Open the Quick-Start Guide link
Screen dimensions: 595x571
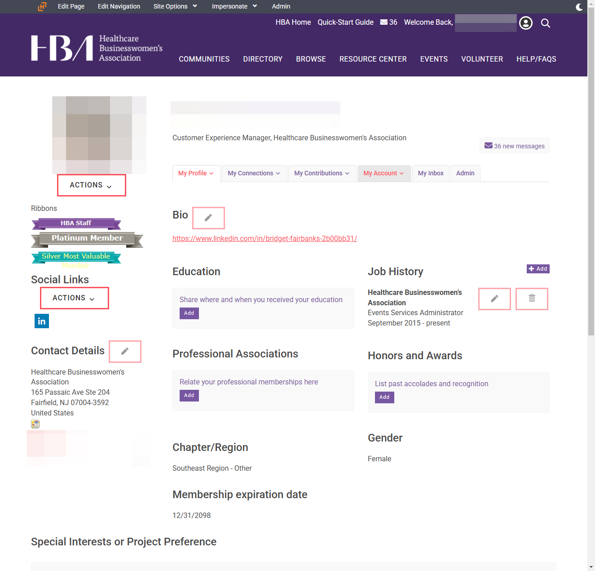point(345,22)
